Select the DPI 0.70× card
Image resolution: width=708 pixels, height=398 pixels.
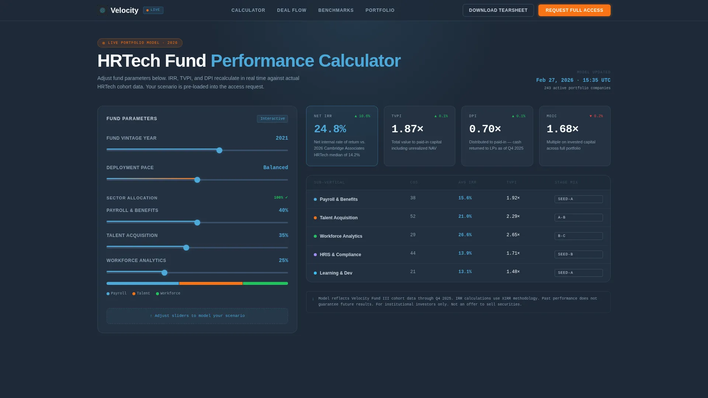click(x=497, y=136)
